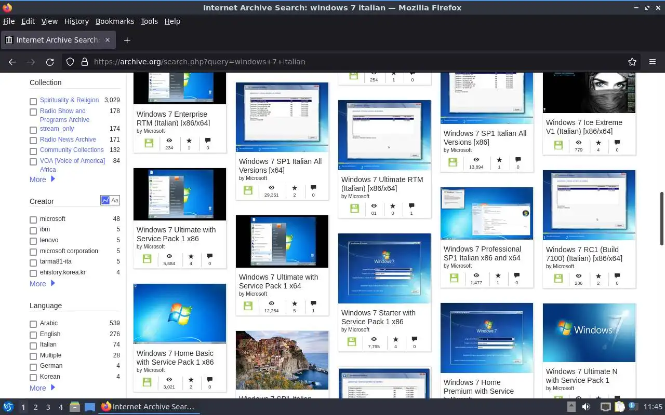Click the floppy icon under Windows 7 RC1 Build 7100
Screen dimensions: 665x415
(x=558, y=279)
